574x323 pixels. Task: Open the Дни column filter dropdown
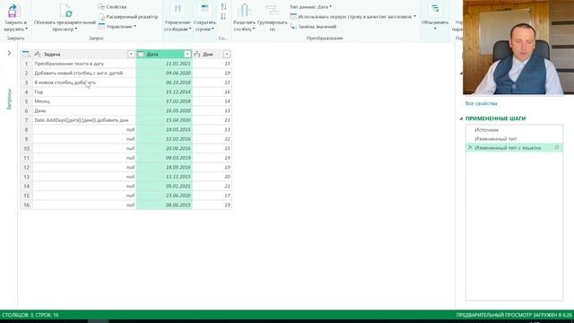click(227, 54)
